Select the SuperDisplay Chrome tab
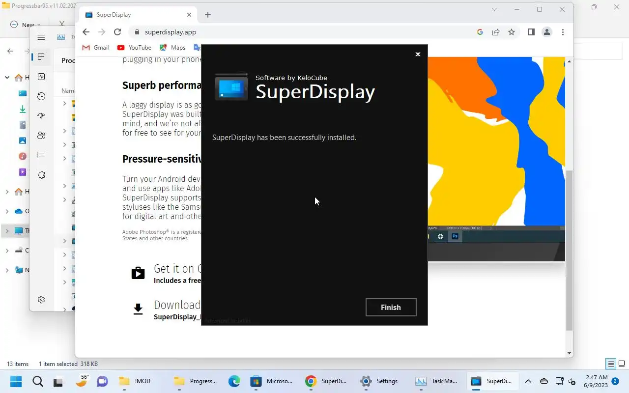The height and width of the screenshot is (393, 629). (138, 15)
